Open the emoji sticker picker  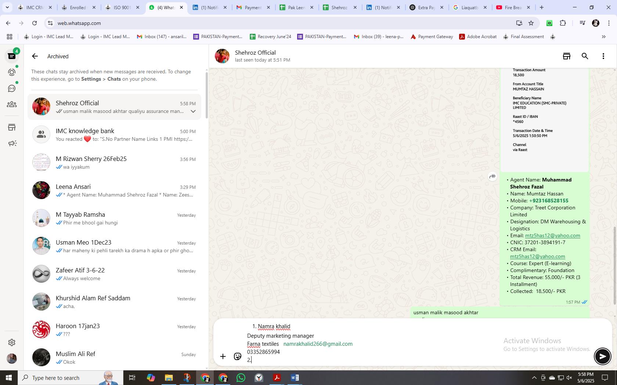coord(238,356)
